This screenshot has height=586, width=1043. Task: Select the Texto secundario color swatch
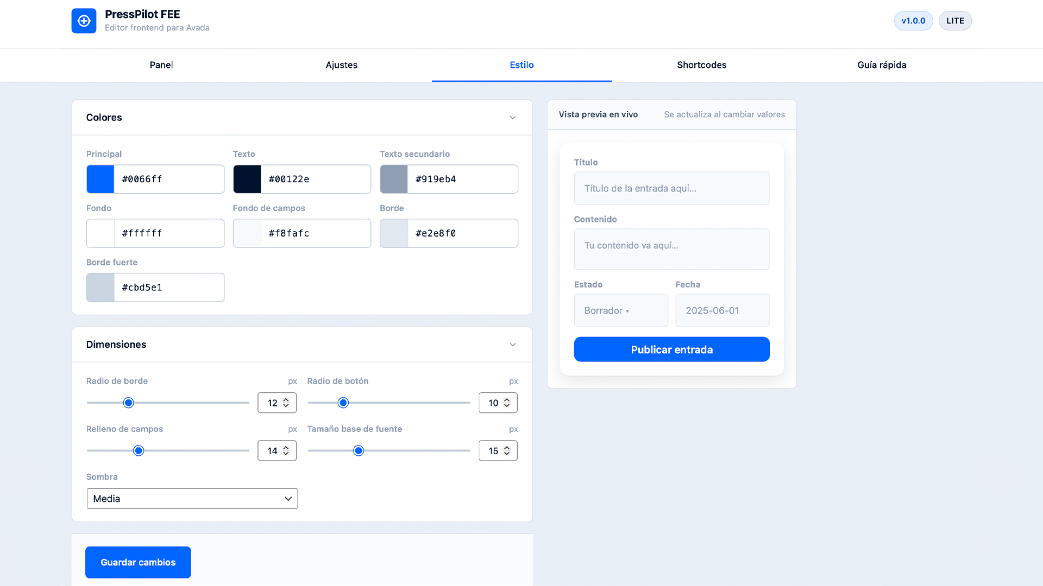[x=393, y=179]
